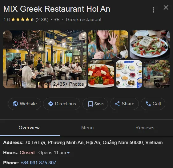Click the phone handset Call icon
Viewport: 173px width, 168px height.
coord(148,104)
